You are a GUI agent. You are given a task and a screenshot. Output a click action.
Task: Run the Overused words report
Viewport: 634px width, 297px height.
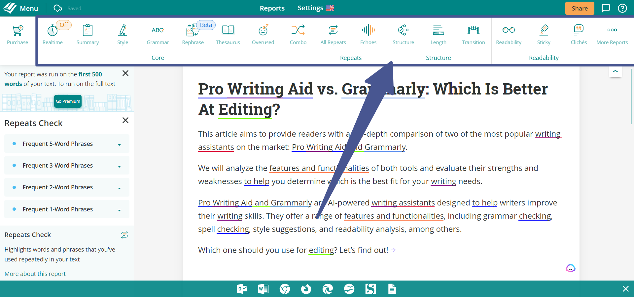[x=263, y=34]
